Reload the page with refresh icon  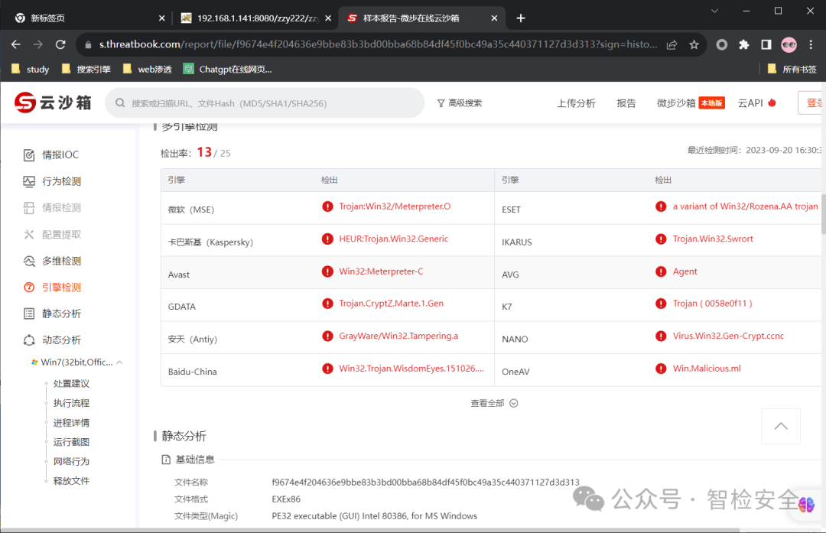click(x=60, y=45)
